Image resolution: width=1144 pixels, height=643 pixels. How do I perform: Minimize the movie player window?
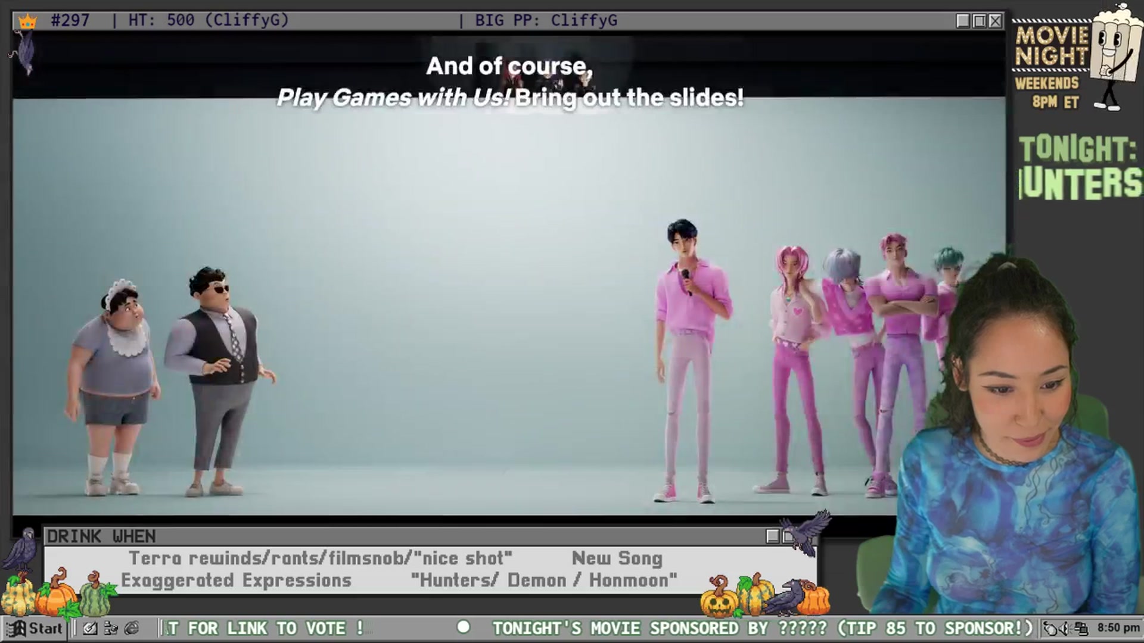click(963, 21)
